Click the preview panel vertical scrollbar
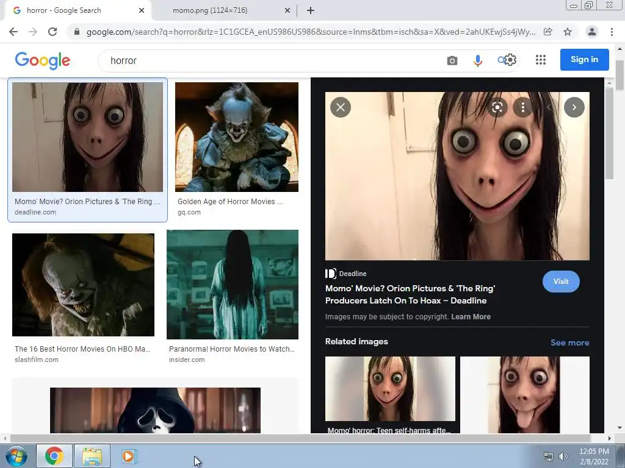The height and width of the screenshot is (468, 625). click(609, 133)
